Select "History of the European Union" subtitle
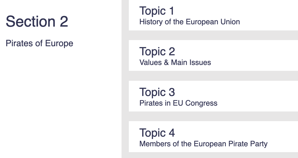The width and height of the screenshot is (298, 158). pyautogui.click(x=190, y=22)
